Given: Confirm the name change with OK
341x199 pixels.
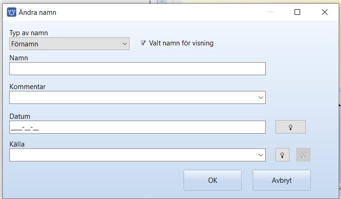Looking at the screenshot, I should tap(212, 180).
